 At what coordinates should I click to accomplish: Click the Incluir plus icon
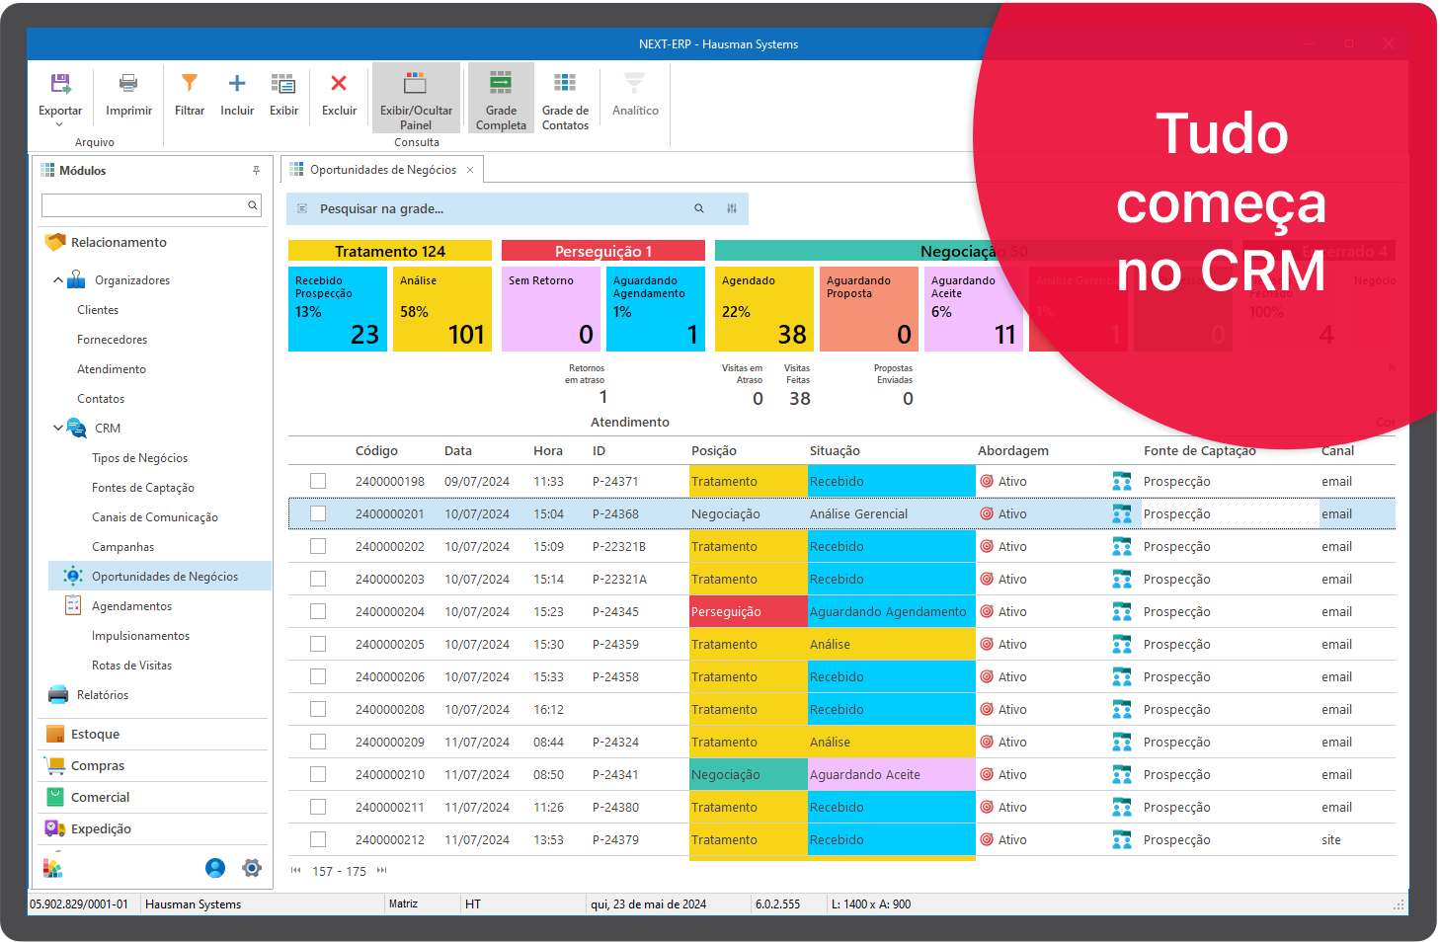tap(237, 85)
